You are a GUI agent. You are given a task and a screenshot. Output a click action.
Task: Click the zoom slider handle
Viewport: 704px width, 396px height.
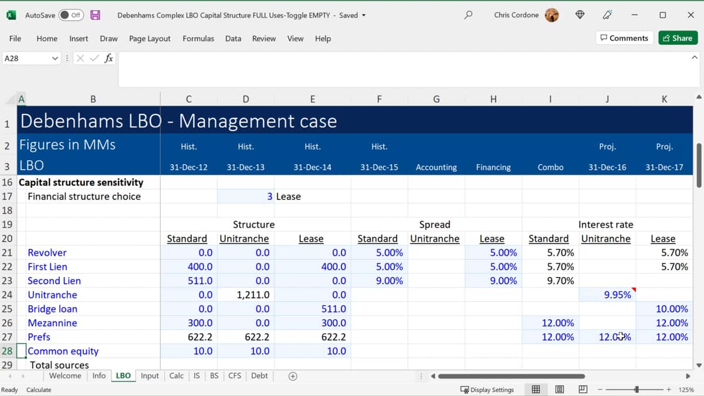(637, 390)
